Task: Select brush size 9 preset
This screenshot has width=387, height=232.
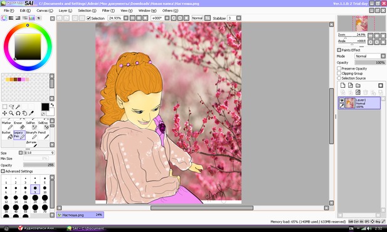Action: 35,189
